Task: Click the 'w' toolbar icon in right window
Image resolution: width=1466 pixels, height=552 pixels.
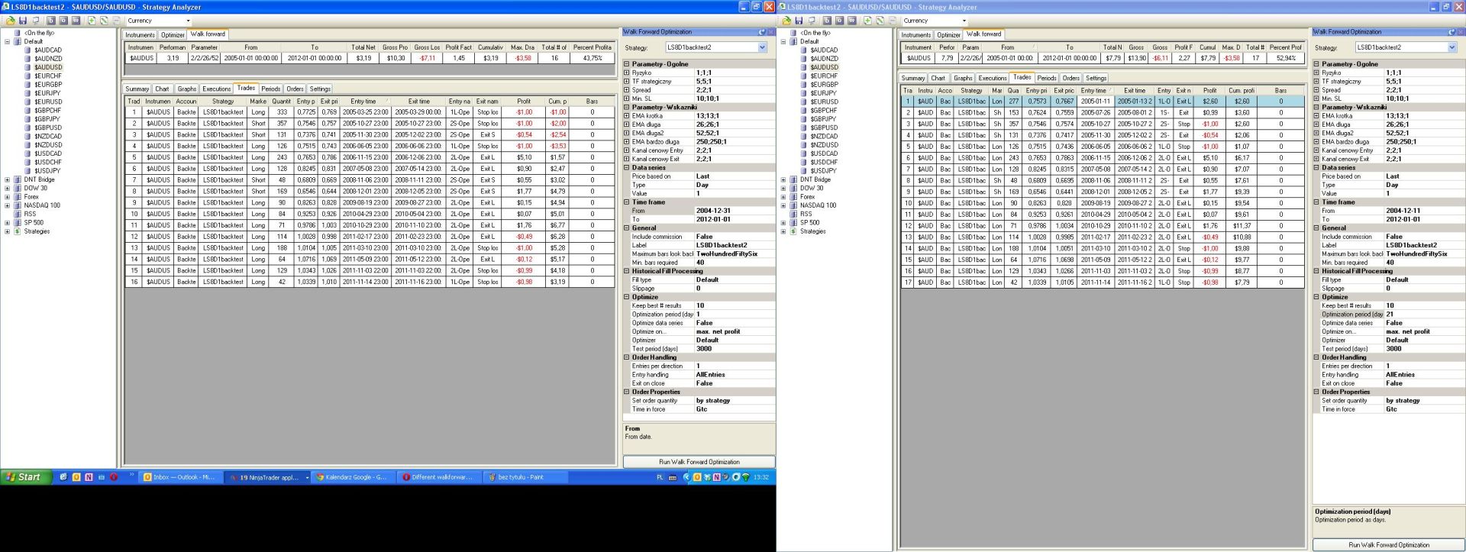Action: [x=852, y=21]
